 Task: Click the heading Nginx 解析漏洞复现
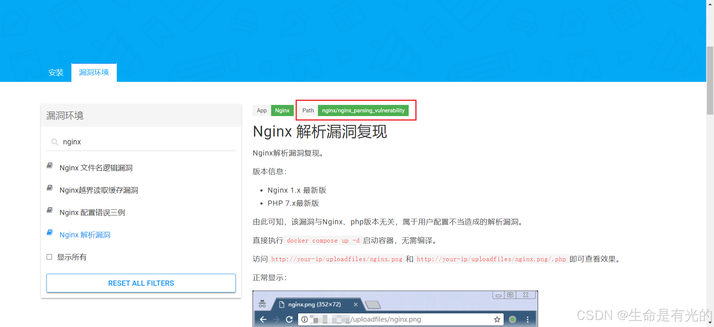(x=320, y=132)
